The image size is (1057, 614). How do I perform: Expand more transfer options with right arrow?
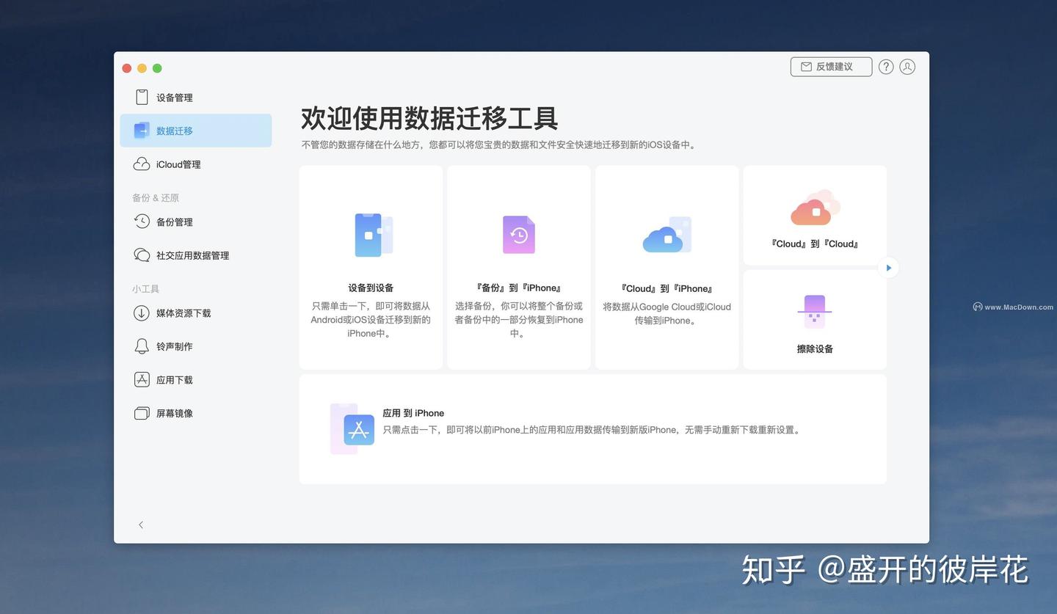point(888,267)
